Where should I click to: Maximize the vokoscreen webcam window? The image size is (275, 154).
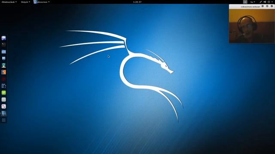tap(267, 6)
